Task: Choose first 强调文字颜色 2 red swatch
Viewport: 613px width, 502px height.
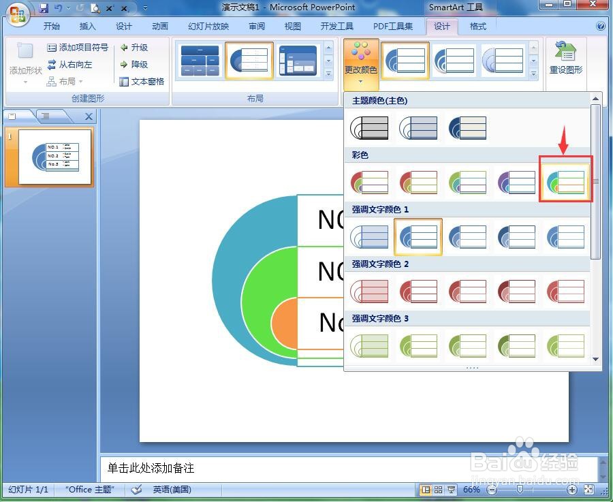Action: click(x=369, y=292)
